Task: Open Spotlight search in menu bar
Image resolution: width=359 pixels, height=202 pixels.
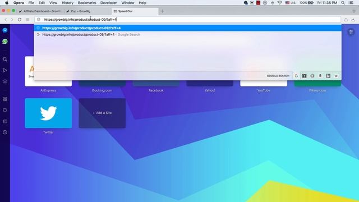Action: [x=343, y=3]
